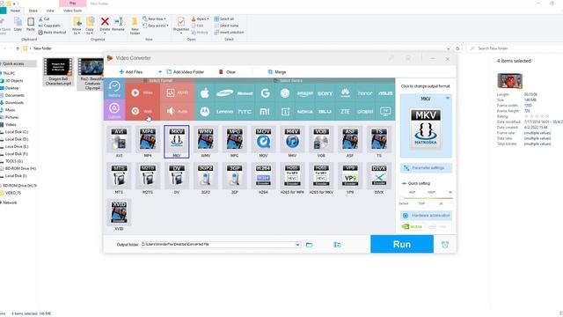Click the Run conversion button
The width and height of the screenshot is (563, 317).
click(402, 245)
